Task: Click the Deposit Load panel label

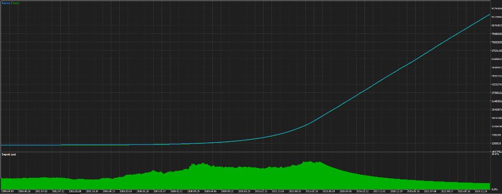Action: coord(9,154)
